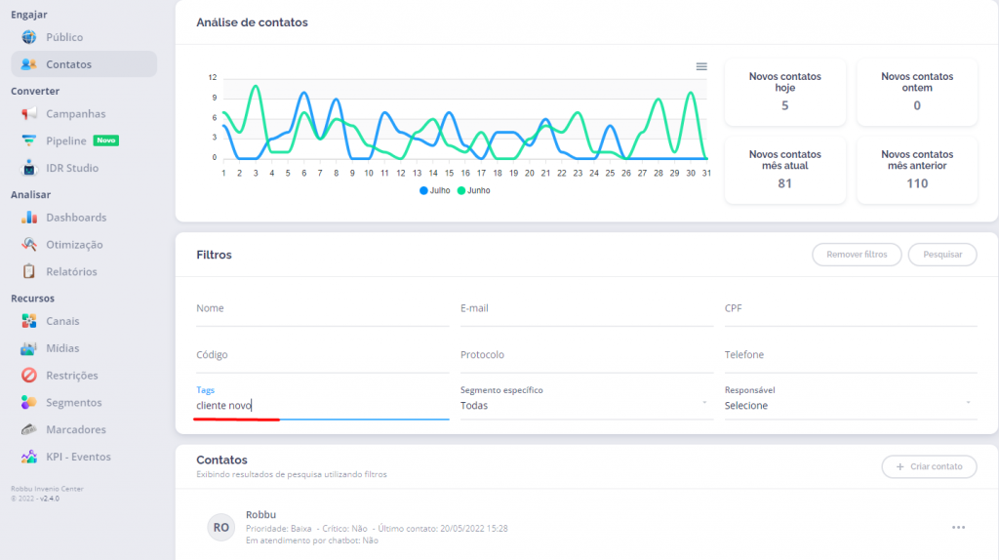Click Remover filtros button
Image resolution: width=999 pixels, height=560 pixels.
857,255
